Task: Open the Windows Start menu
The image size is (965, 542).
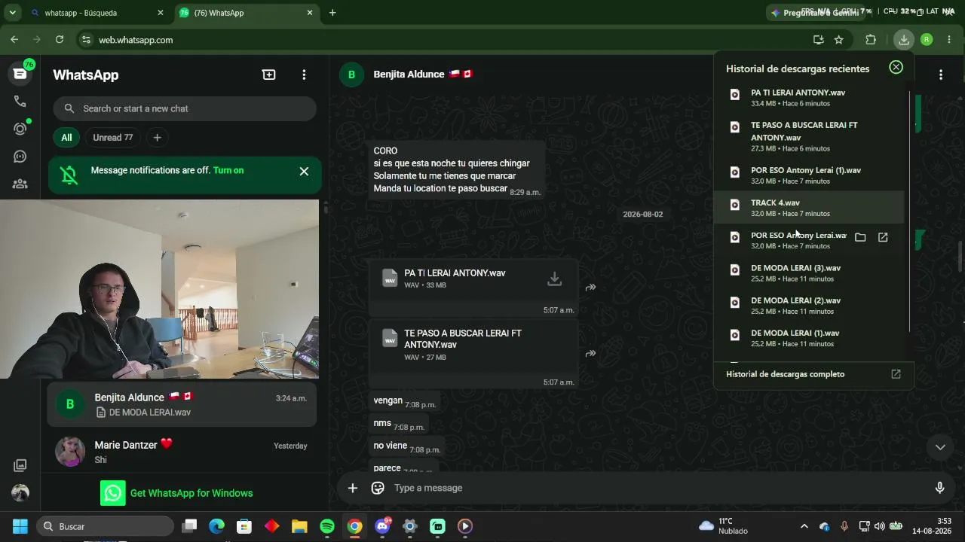Action: (20, 526)
